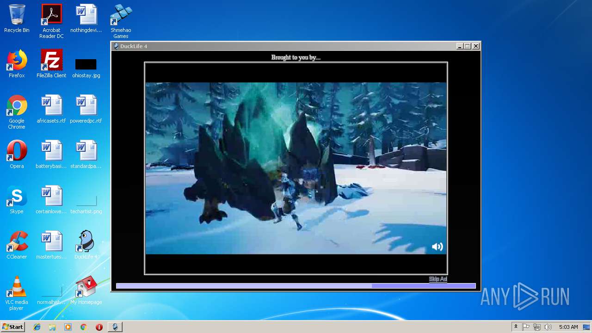592x333 pixels.
Task: Launch Opera desktop shortcut
Action: point(17,154)
